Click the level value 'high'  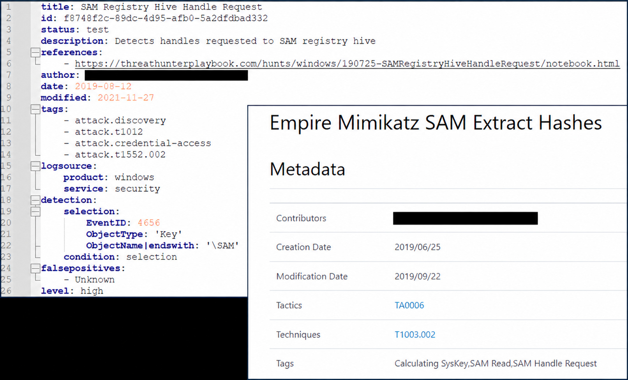pyautogui.click(x=92, y=291)
